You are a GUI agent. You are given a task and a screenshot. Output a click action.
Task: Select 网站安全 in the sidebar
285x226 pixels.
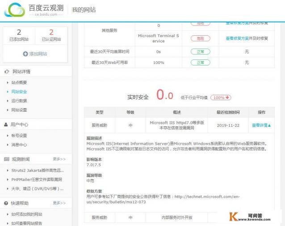click(x=19, y=92)
